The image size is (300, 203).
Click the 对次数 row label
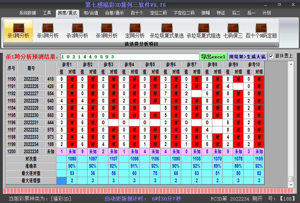31,159
